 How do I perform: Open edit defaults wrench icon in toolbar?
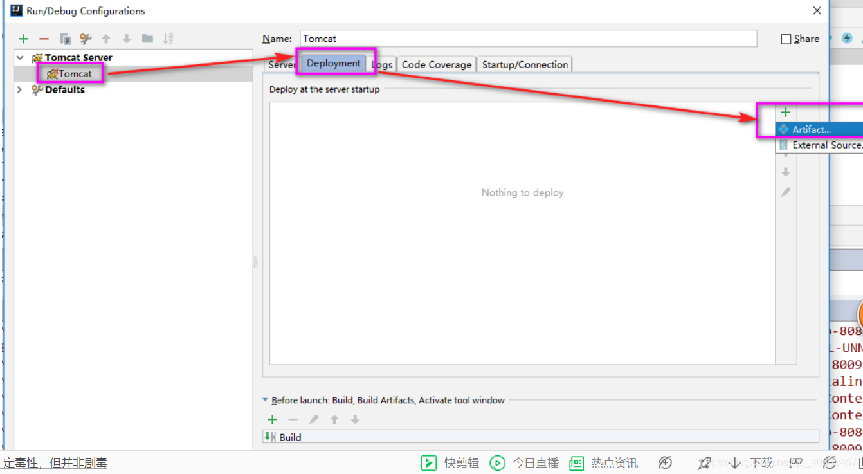86,39
